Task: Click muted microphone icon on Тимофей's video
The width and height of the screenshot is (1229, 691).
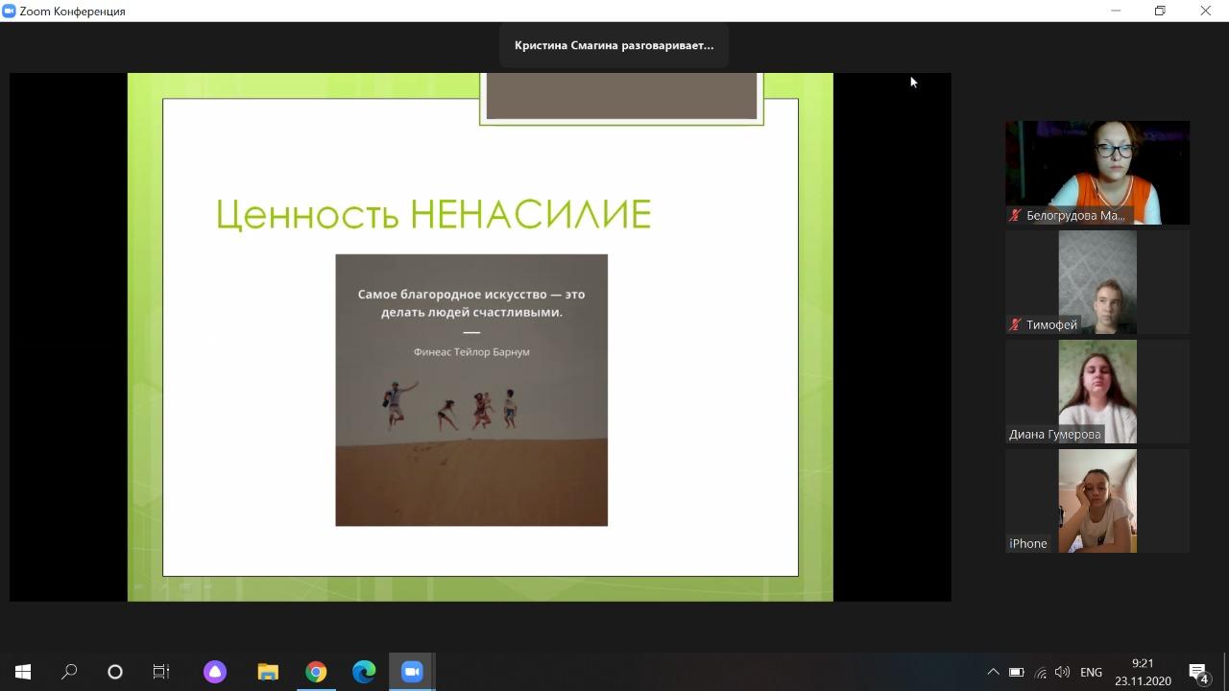Action: click(x=1015, y=325)
